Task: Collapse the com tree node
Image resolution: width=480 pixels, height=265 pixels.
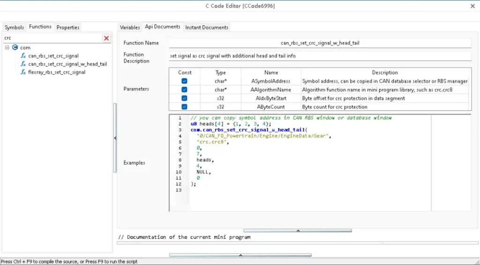Action: [x=7, y=47]
